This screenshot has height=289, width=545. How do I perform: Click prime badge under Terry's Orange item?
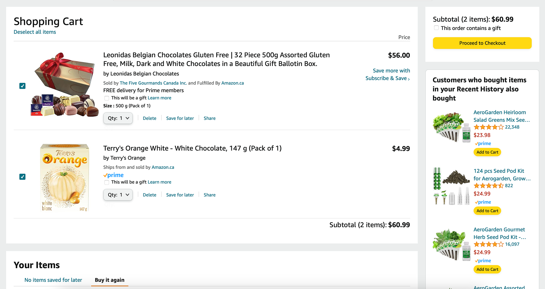pos(114,175)
